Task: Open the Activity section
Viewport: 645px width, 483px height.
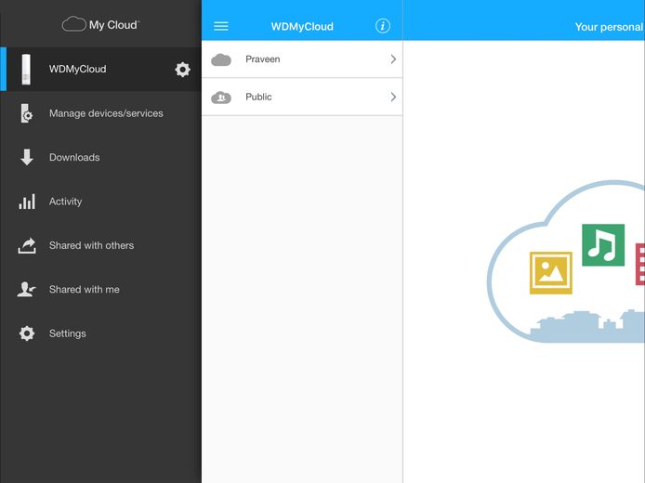Action: [x=100, y=202]
